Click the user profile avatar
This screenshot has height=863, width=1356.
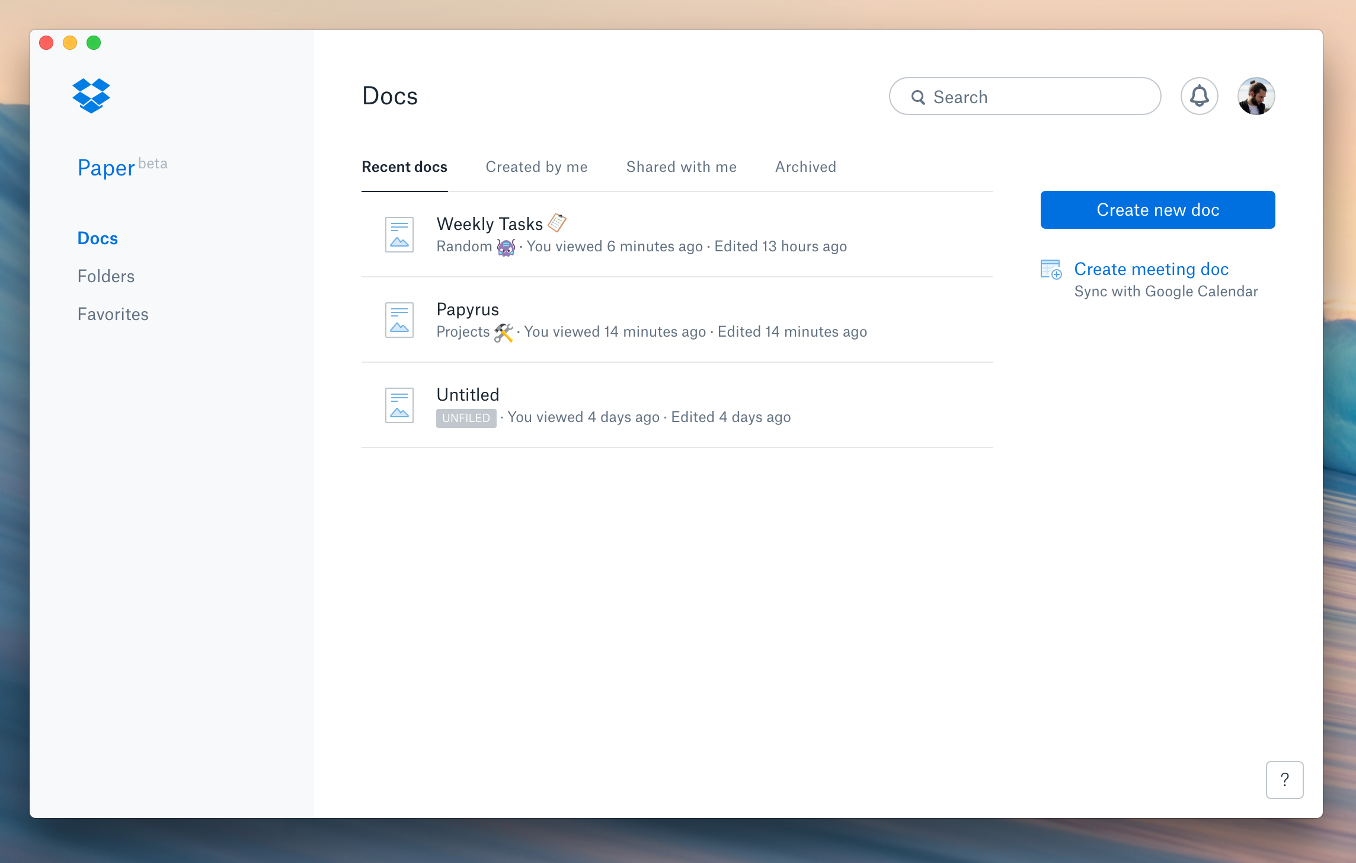pyautogui.click(x=1256, y=96)
